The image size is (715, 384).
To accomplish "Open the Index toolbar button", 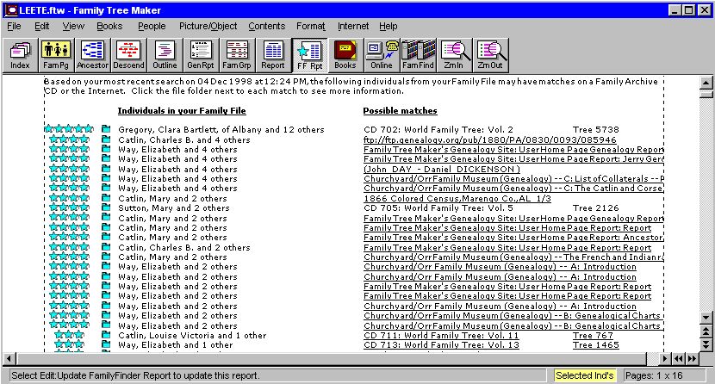I will [x=20, y=55].
